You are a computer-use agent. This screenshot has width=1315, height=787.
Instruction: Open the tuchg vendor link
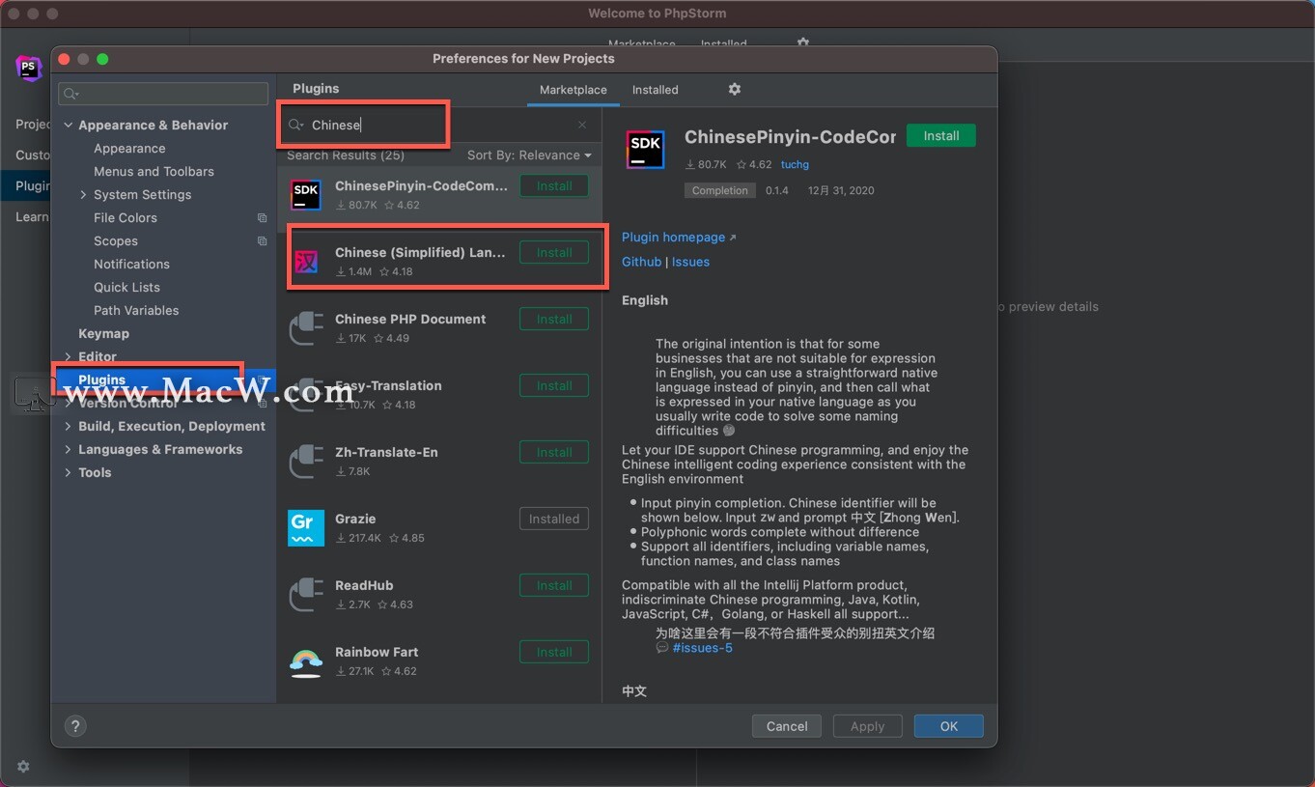(795, 165)
